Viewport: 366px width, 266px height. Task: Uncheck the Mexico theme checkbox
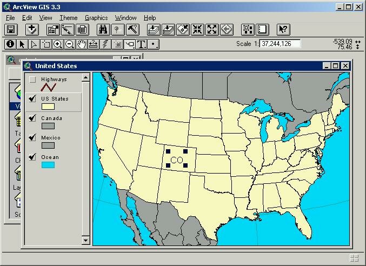(x=32, y=138)
